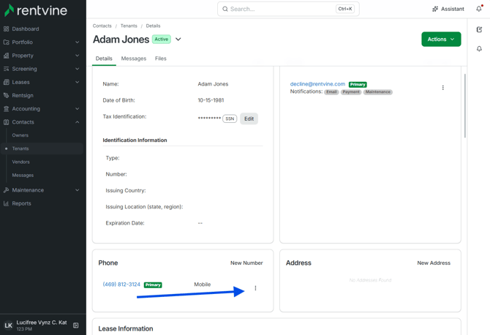Click the Screening icon in sidebar
Screen dimensions: 490x335
coord(6,69)
